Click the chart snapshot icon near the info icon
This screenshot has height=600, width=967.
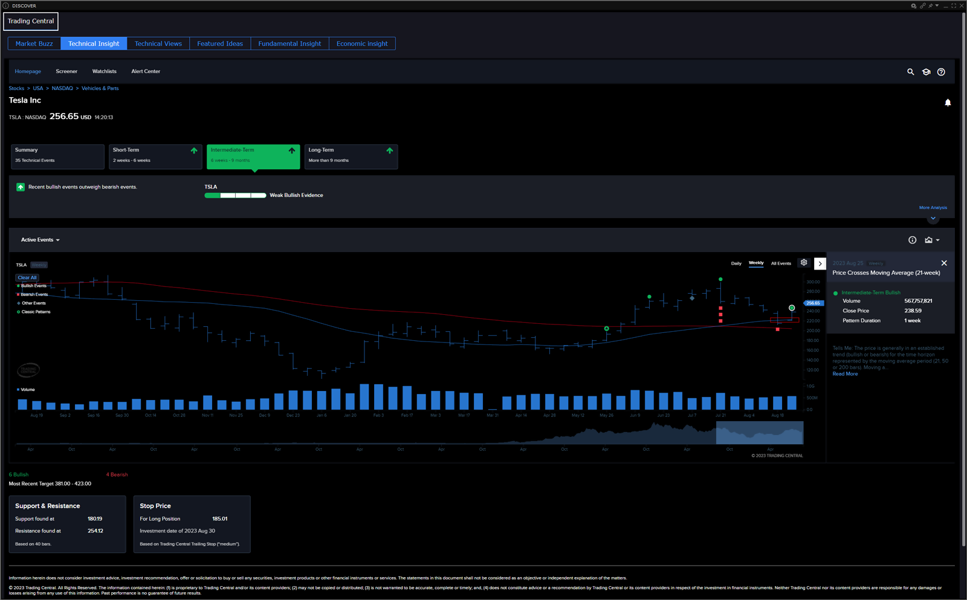(x=929, y=240)
